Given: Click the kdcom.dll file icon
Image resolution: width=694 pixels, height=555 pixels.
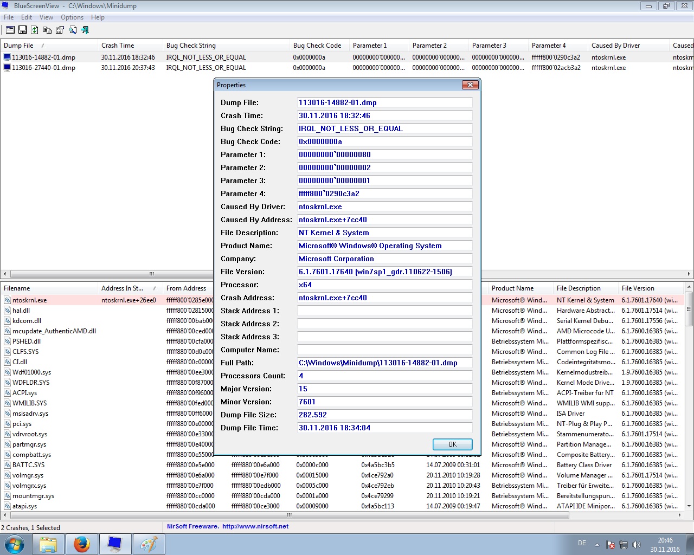Looking at the screenshot, I should (x=8, y=321).
